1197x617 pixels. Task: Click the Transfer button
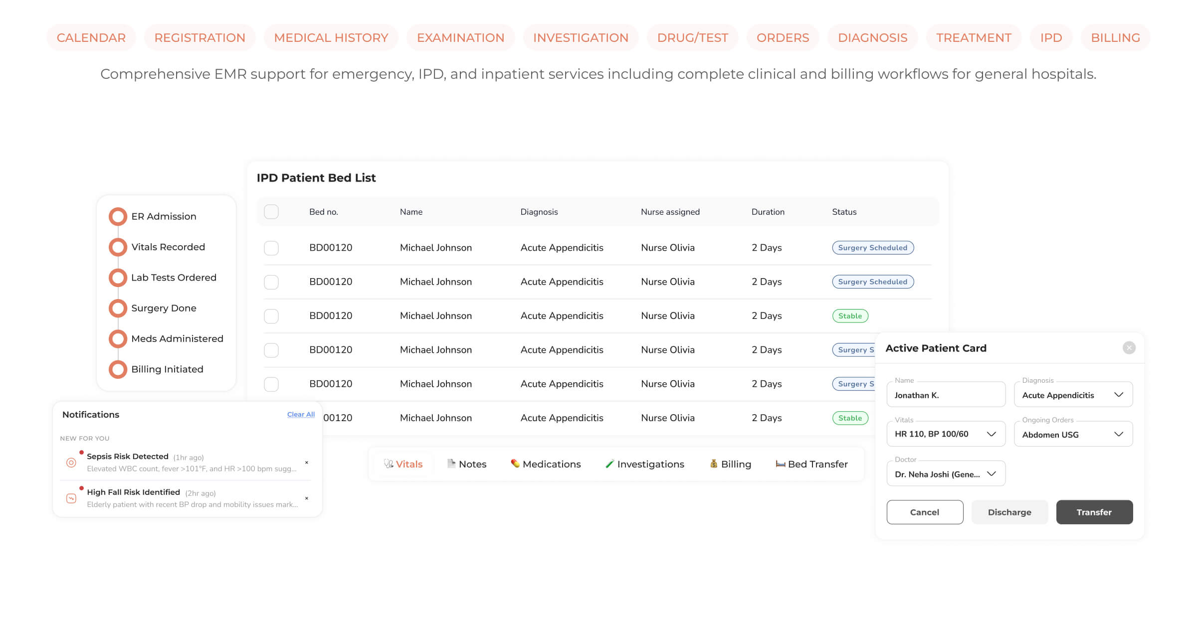tap(1094, 512)
